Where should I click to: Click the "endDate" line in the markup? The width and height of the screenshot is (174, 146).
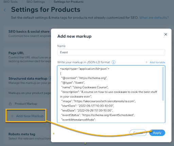pyautogui.click(x=87, y=110)
